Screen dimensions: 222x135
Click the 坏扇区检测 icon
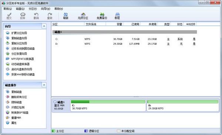(x=8, y=107)
